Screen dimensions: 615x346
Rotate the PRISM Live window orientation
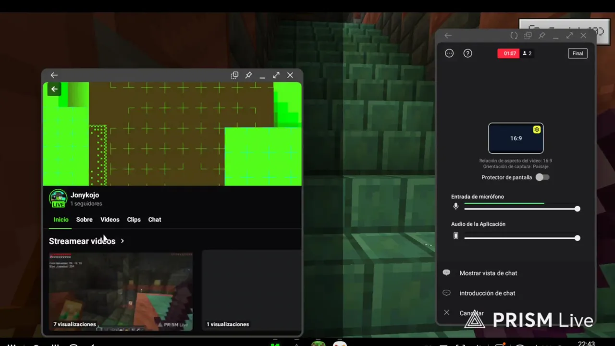pos(514,36)
